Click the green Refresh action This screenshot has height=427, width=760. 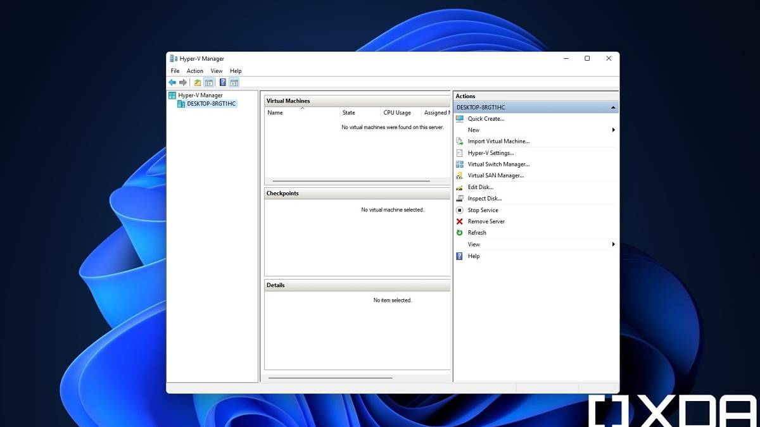point(476,233)
